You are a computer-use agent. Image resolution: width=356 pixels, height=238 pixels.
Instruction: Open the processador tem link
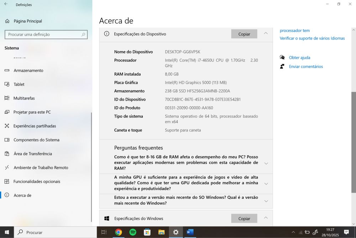click(x=295, y=30)
